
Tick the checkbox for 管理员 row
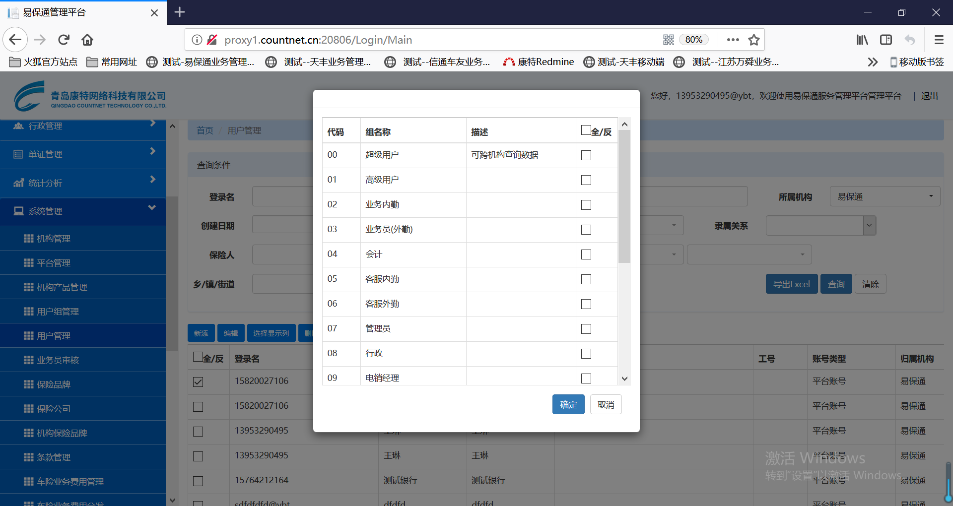586,329
